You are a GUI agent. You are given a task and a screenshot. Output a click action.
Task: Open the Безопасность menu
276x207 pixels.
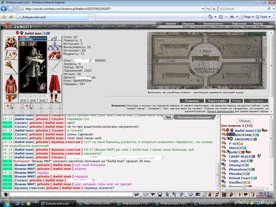(213, 23)
